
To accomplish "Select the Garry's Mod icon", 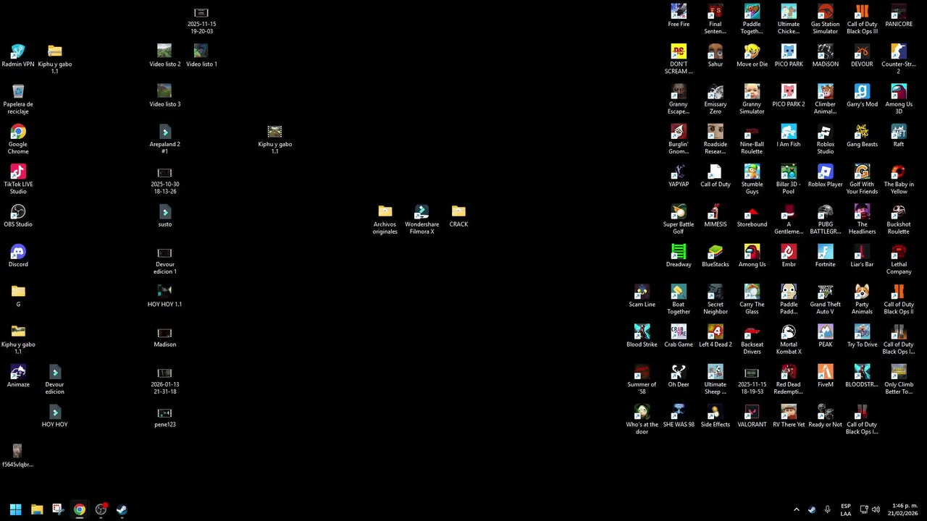I will 862,96.
